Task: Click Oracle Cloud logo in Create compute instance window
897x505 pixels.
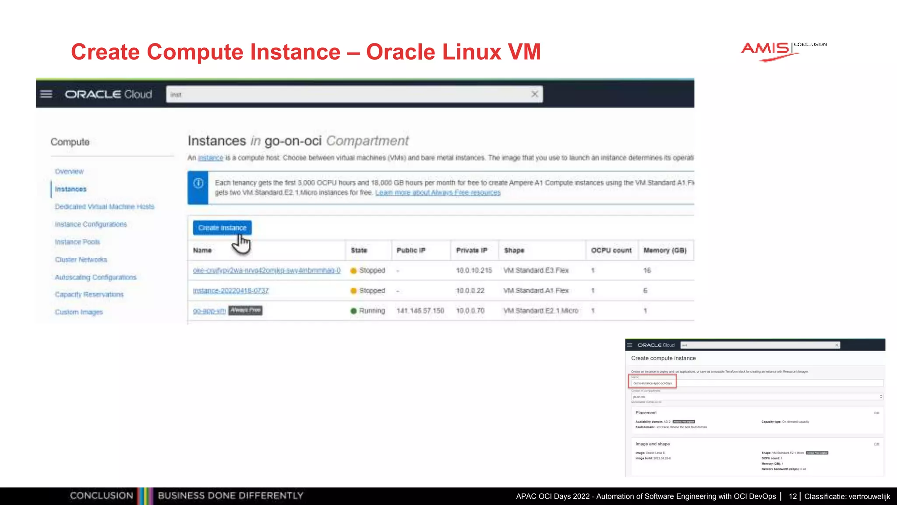Action: coord(656,345)
